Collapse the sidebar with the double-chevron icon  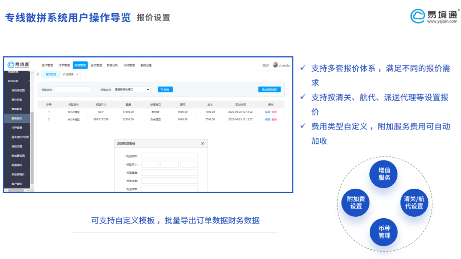coord(38,74)
